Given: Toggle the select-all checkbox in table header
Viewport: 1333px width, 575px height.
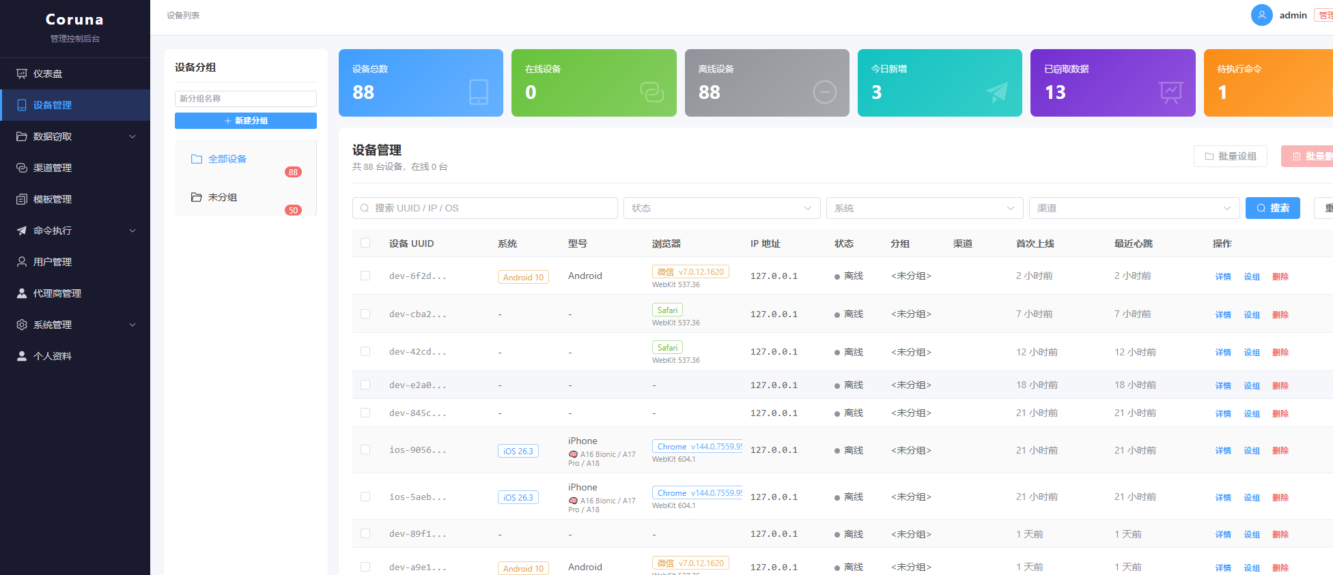Looking at the screenshot, I should tap(365, 243).
